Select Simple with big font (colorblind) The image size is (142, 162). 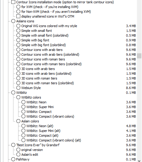click(18, 45)
